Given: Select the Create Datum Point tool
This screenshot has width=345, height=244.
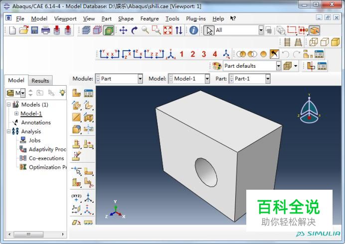Looking at the screenshot, I should click(x=76, y=197).
